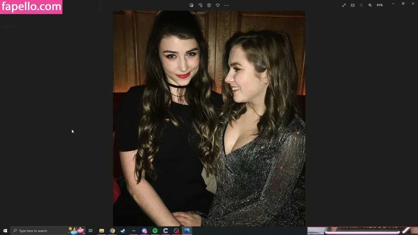
Task: Mark the photo as favorite (heart icon)
Action: [x=218, y=5]
